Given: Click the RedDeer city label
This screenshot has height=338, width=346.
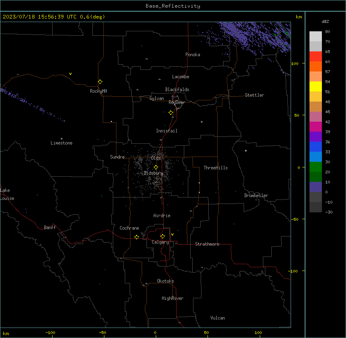Looking at the screenshot, I should (177, 102).
